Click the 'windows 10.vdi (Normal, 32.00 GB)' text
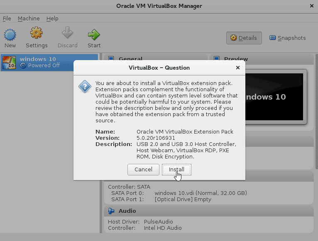This screenshot has width=318, height=241. [x=201, y=193]
